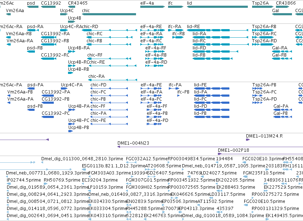The width and height of the screenshot is (303, 221).
Task: Select protein eIF-4a-PD label
Action: click(157, 120)
